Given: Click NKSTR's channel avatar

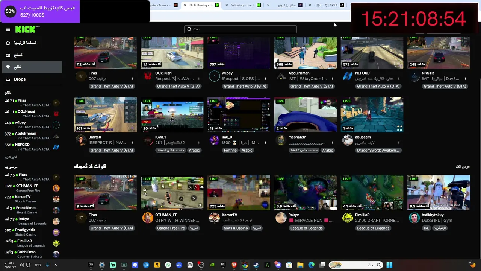Looking at the screenshot, I should [414, 76].
